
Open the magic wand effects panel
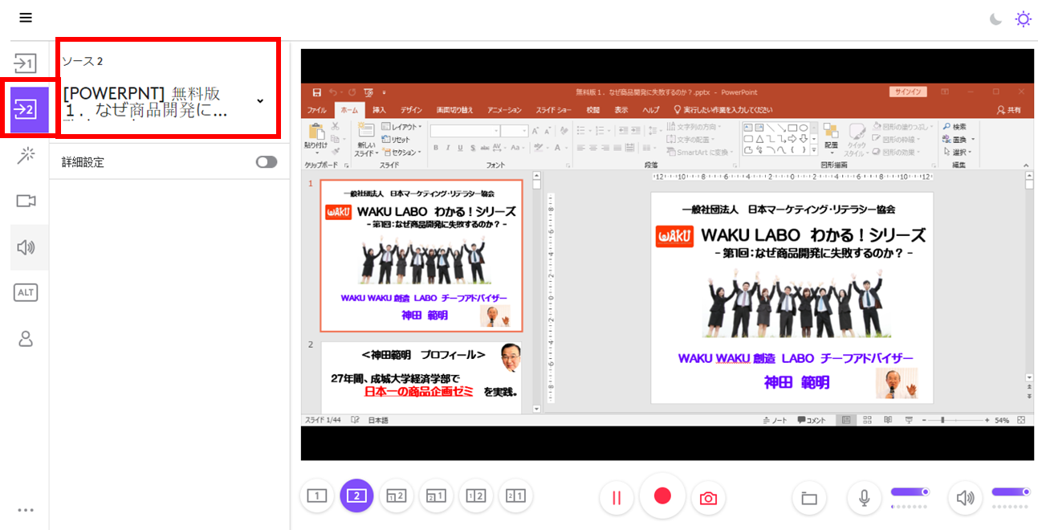[26, 156]
